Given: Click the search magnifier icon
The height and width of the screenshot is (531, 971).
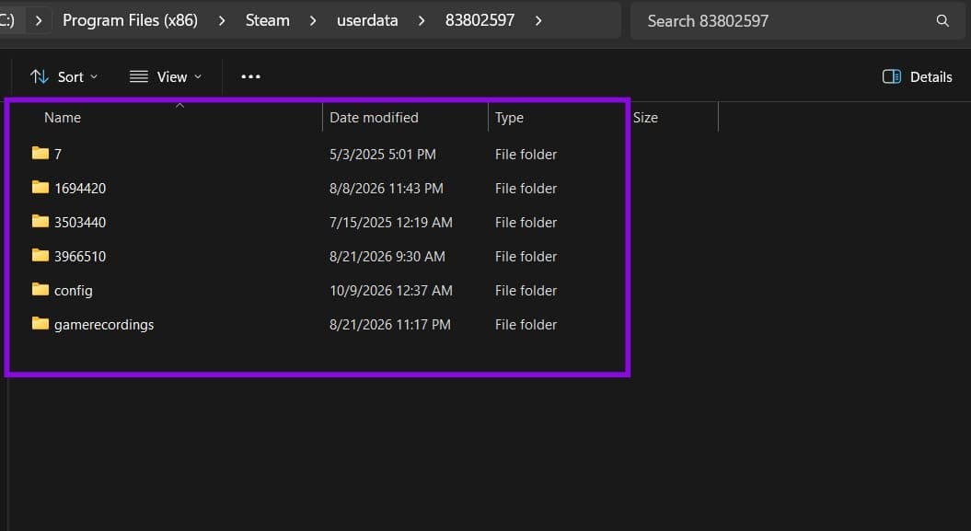Looking at the screenshot, I should (942, 20).
